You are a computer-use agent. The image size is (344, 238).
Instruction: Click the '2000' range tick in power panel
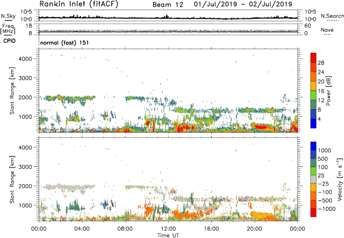(x=25, y=97)
